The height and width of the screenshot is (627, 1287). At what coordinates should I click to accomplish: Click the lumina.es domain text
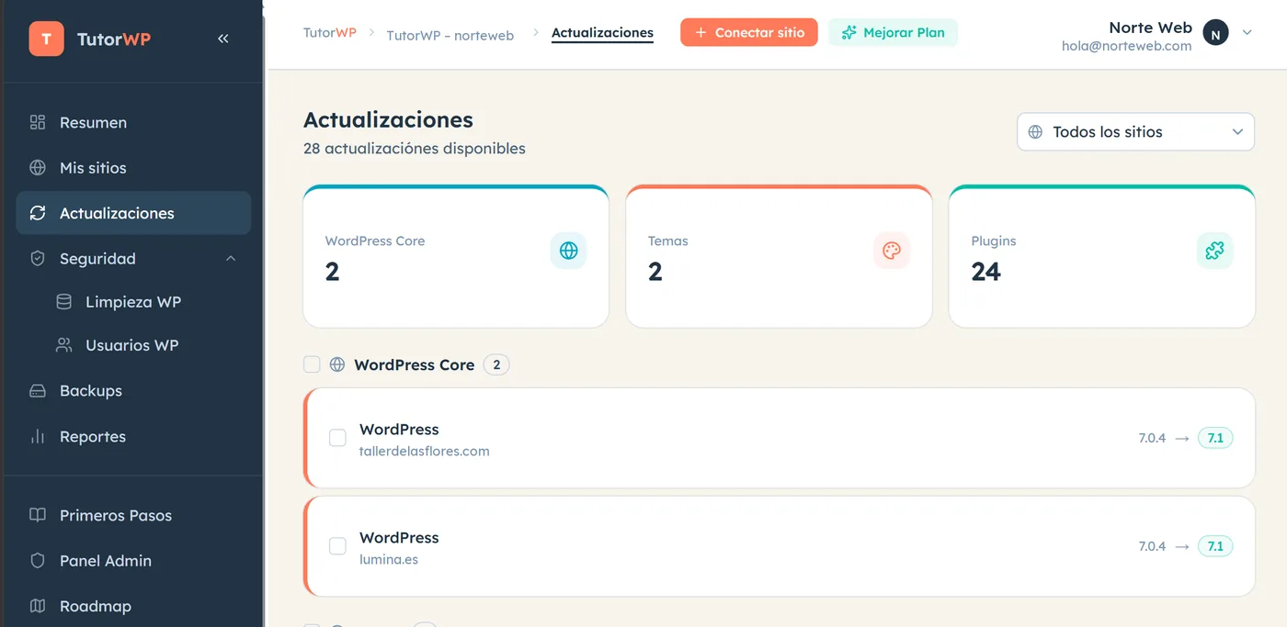(389, 559)
